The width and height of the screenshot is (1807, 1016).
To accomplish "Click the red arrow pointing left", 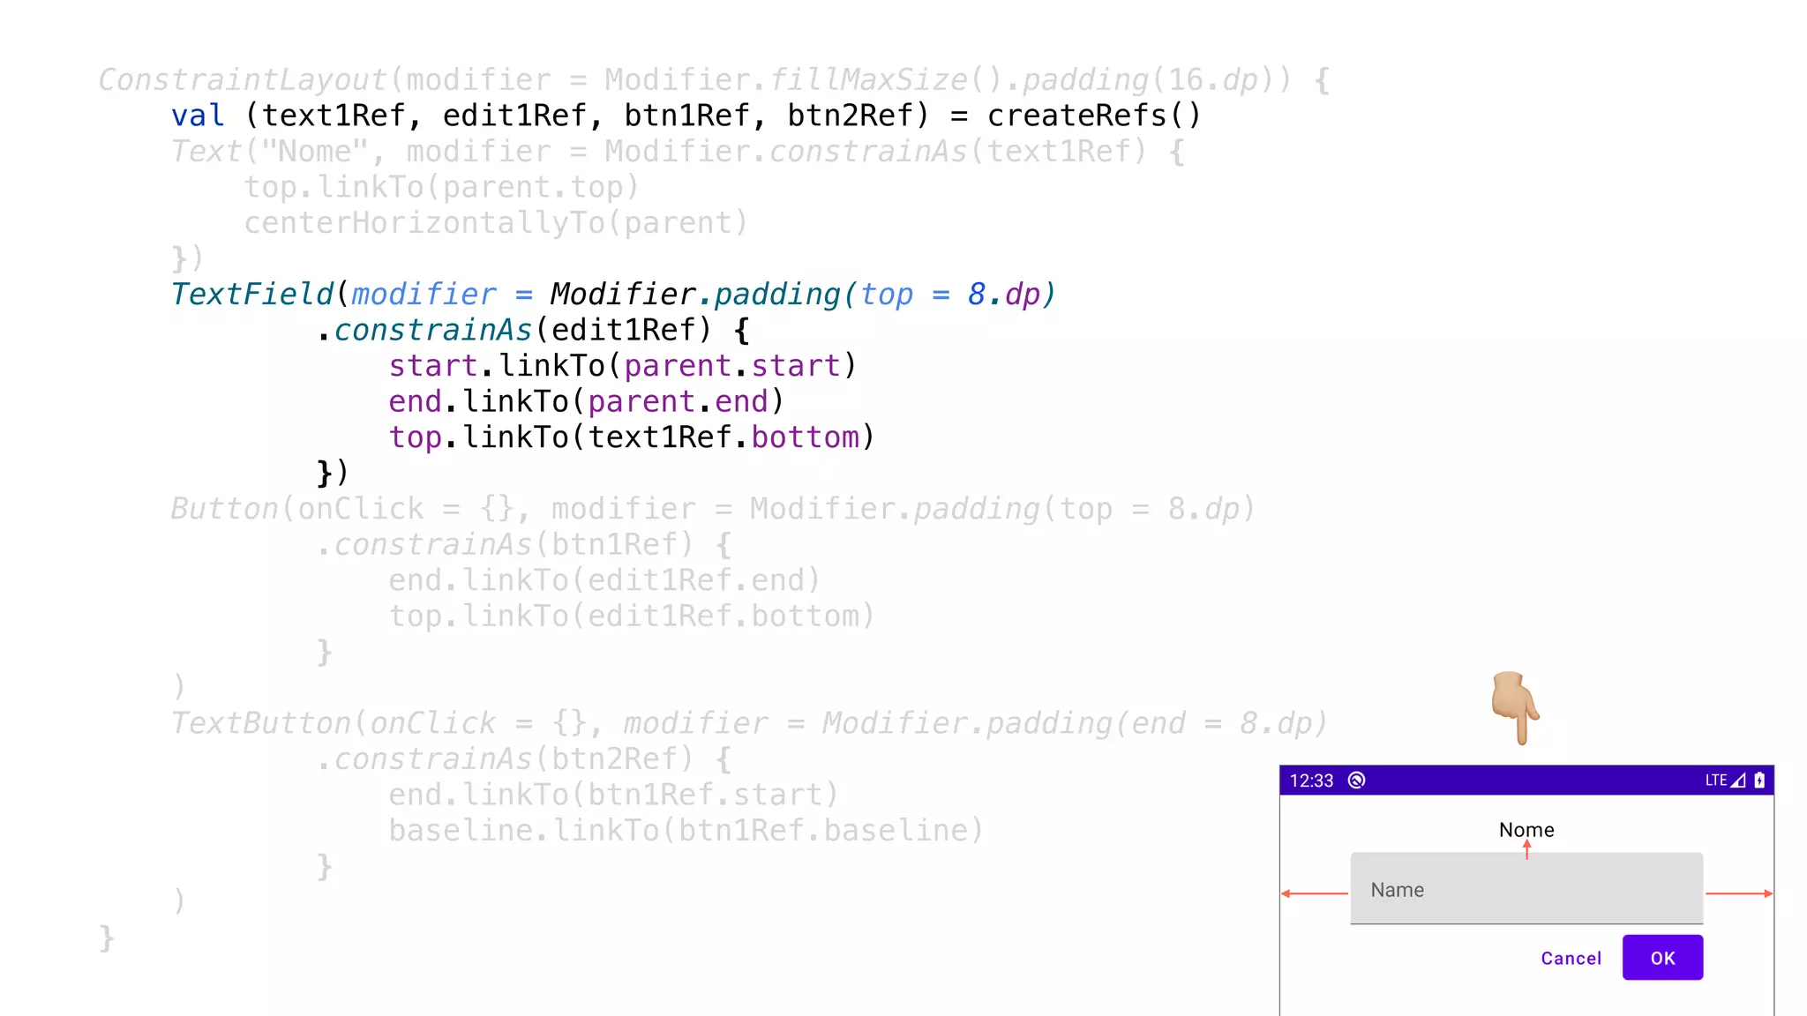I will pos(1314,893).
